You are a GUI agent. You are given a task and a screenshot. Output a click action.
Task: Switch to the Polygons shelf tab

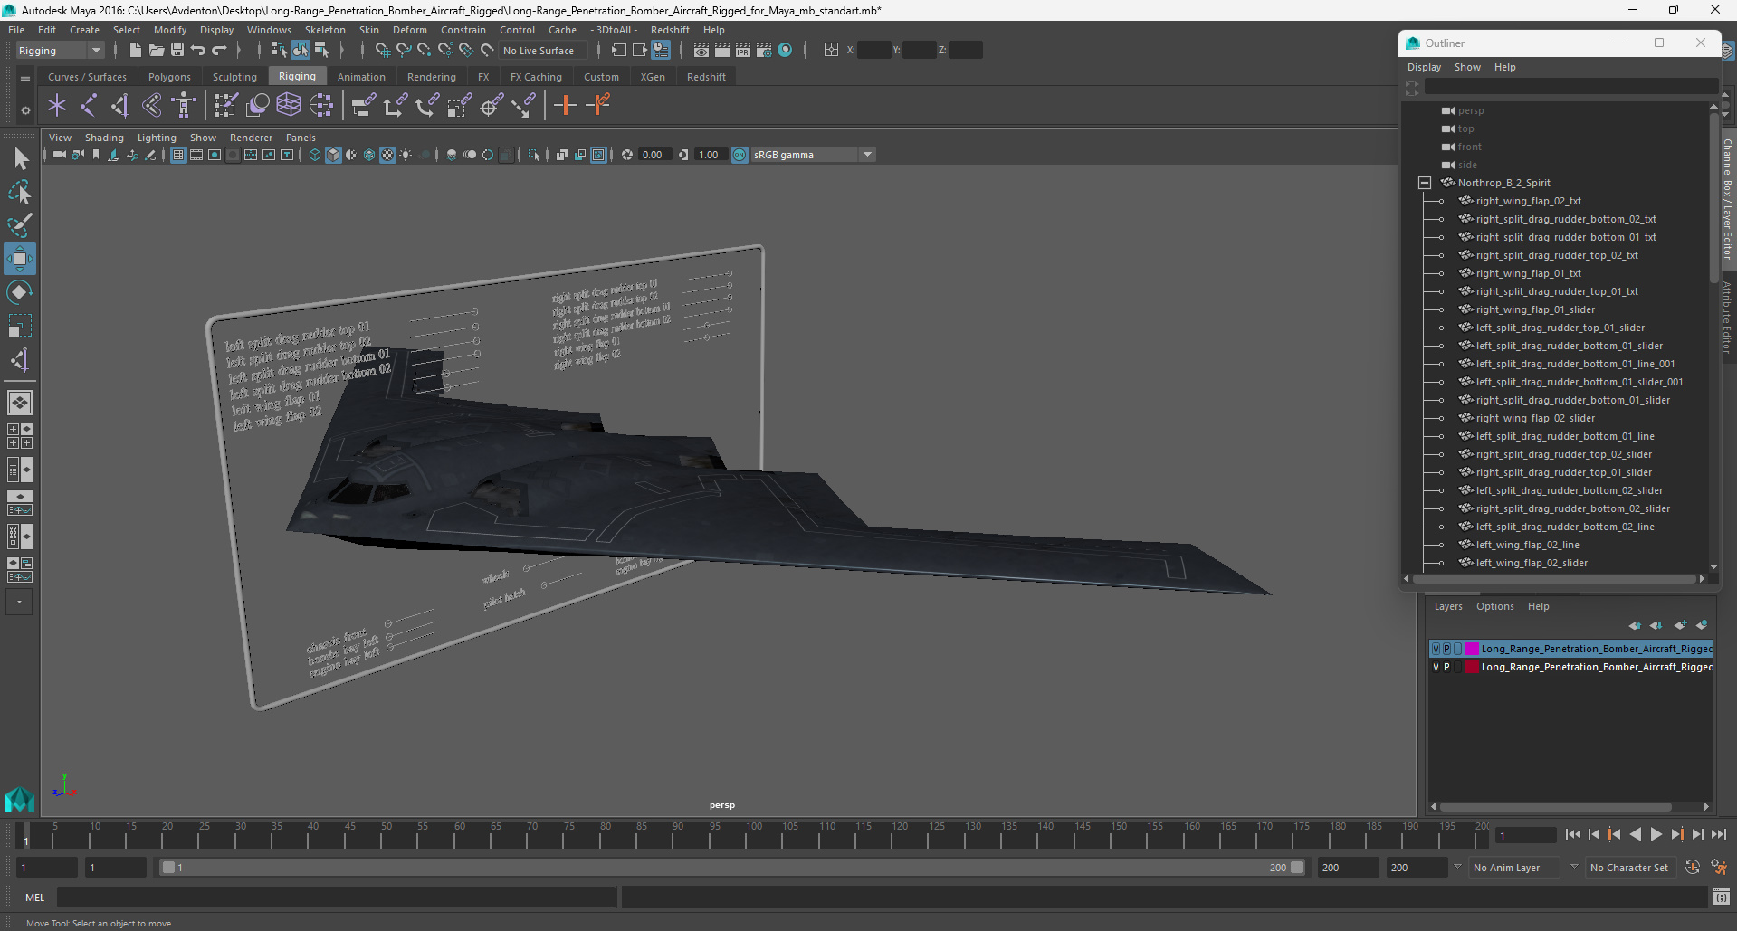tap(169, 77)
